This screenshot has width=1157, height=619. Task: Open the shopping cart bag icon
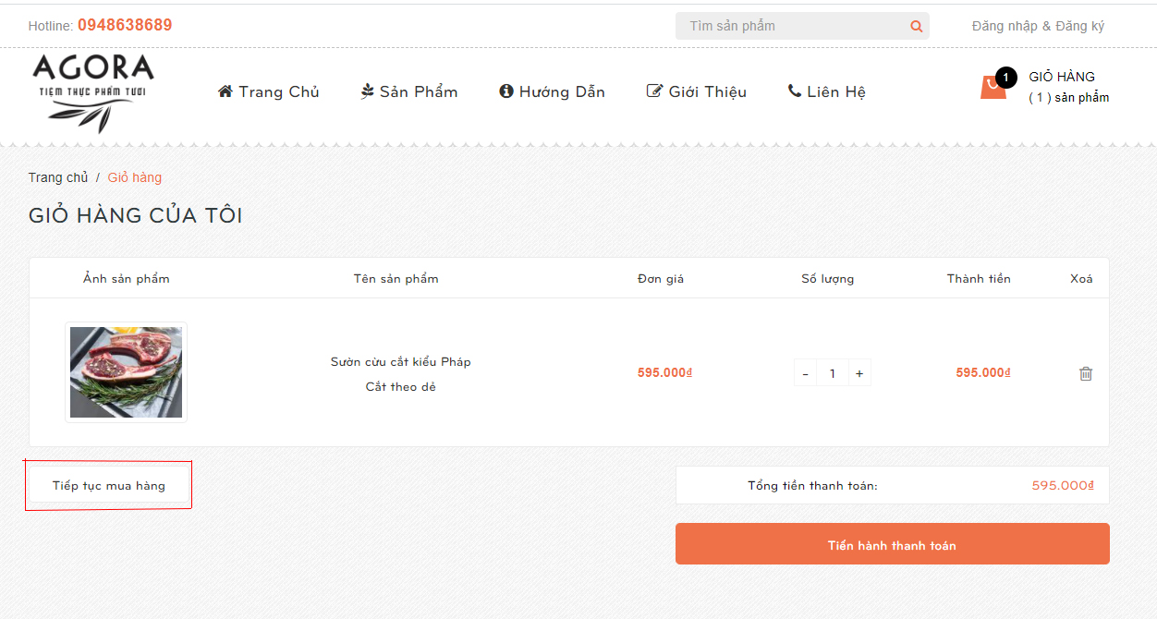(x=993, y=88)
